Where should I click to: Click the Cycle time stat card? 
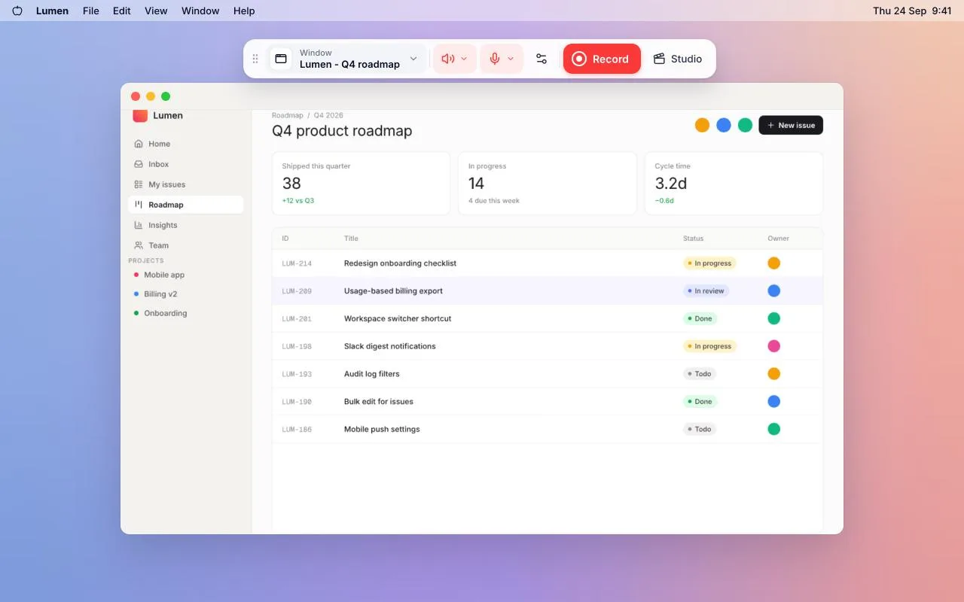[734, 184]
